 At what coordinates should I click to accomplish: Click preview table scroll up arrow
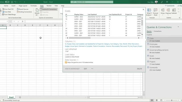(x=142, y=18)
